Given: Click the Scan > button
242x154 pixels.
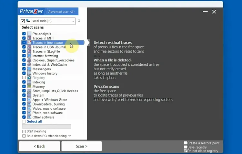Looking at the screenshot, I should [82, 146].
